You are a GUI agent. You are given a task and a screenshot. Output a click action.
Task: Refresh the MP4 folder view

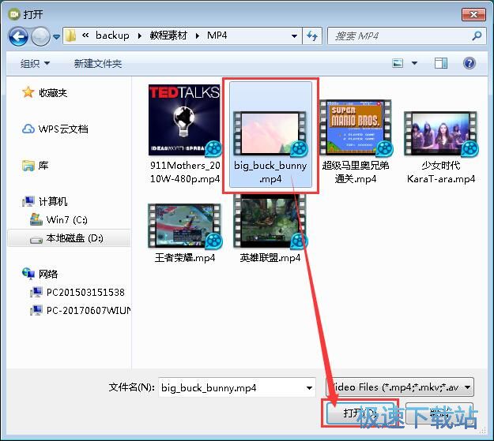point(312,36)
